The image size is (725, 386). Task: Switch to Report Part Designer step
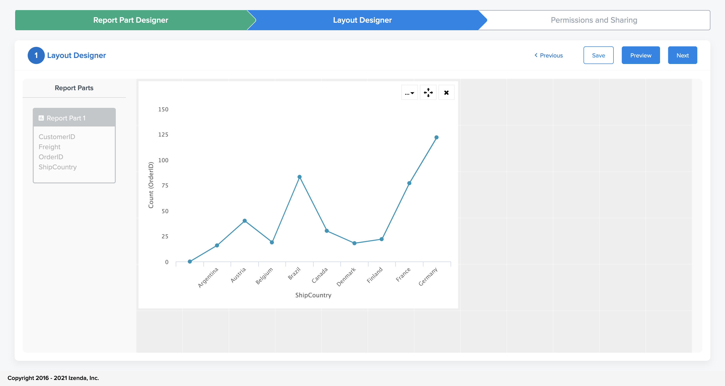point(131,20)
